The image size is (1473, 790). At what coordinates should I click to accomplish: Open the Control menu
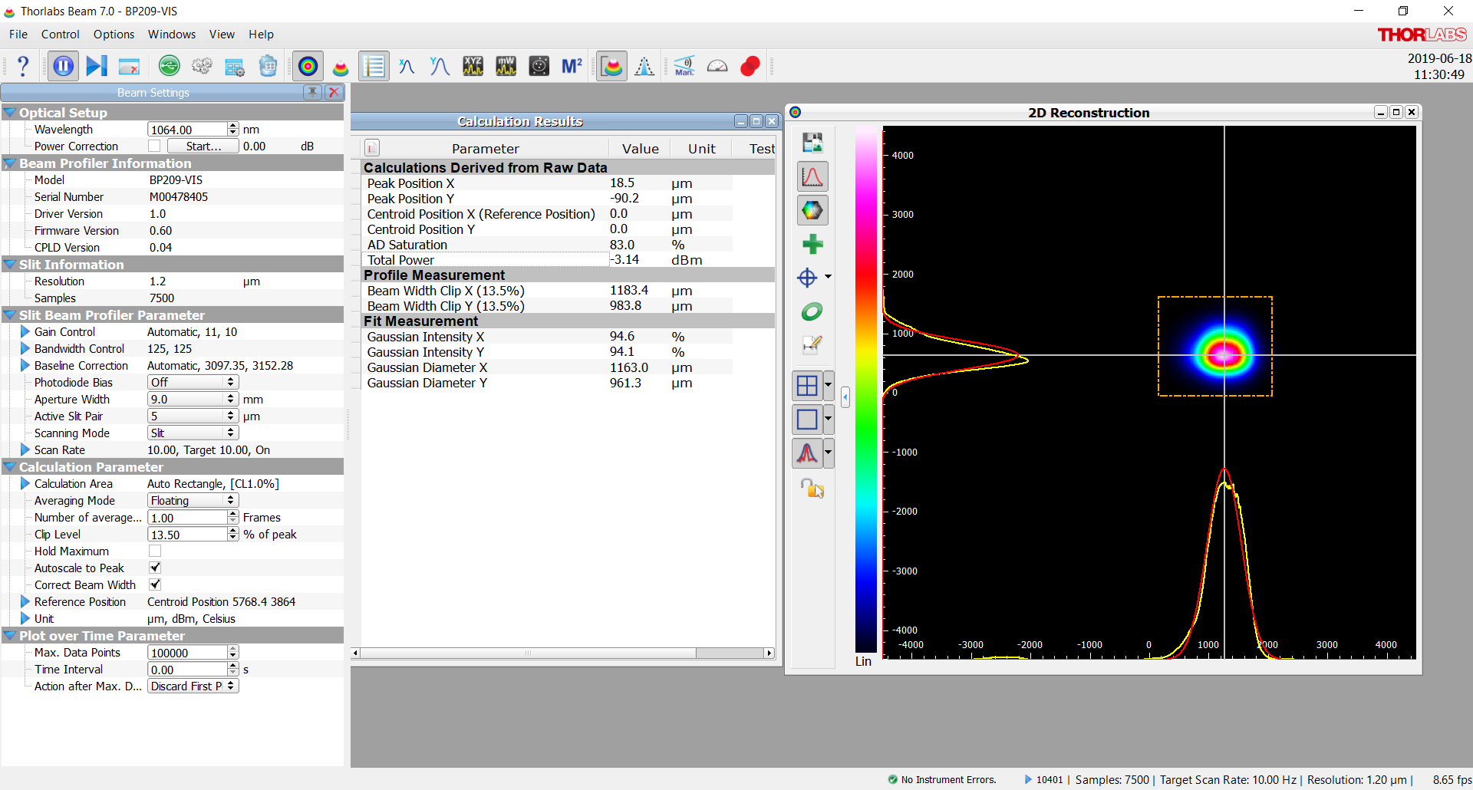(x=61, y=35)
